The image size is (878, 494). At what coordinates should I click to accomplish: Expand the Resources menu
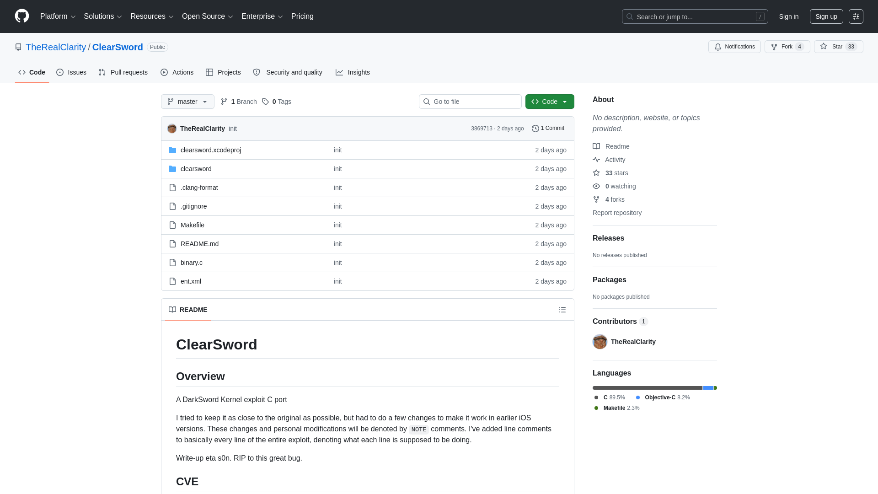click(x=152, y=16)
